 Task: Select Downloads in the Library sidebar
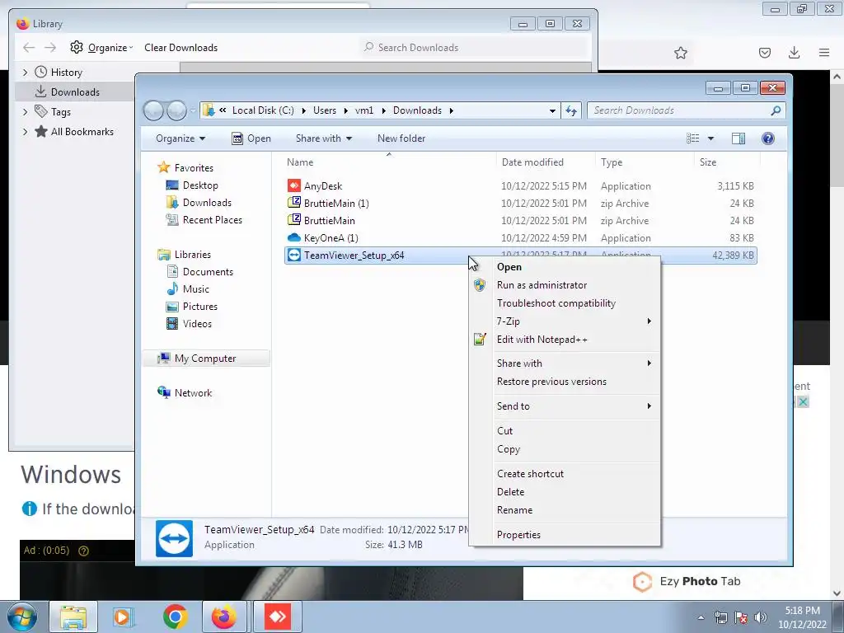74,92
